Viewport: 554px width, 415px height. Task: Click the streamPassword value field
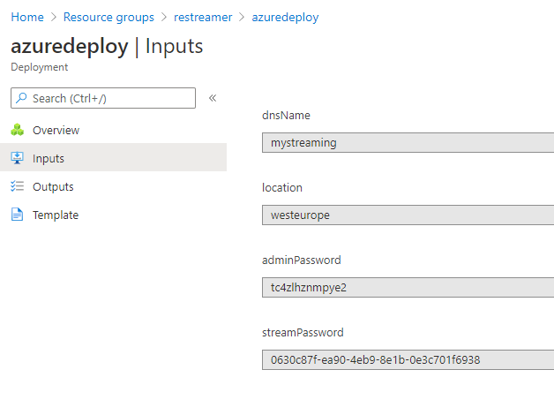[x=408, y=359]
